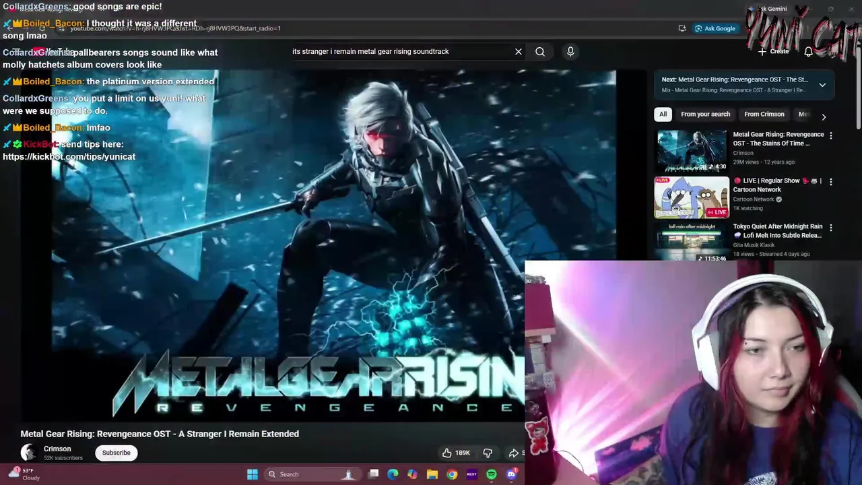Open the kickbot tips link in chat

point(69,156)
